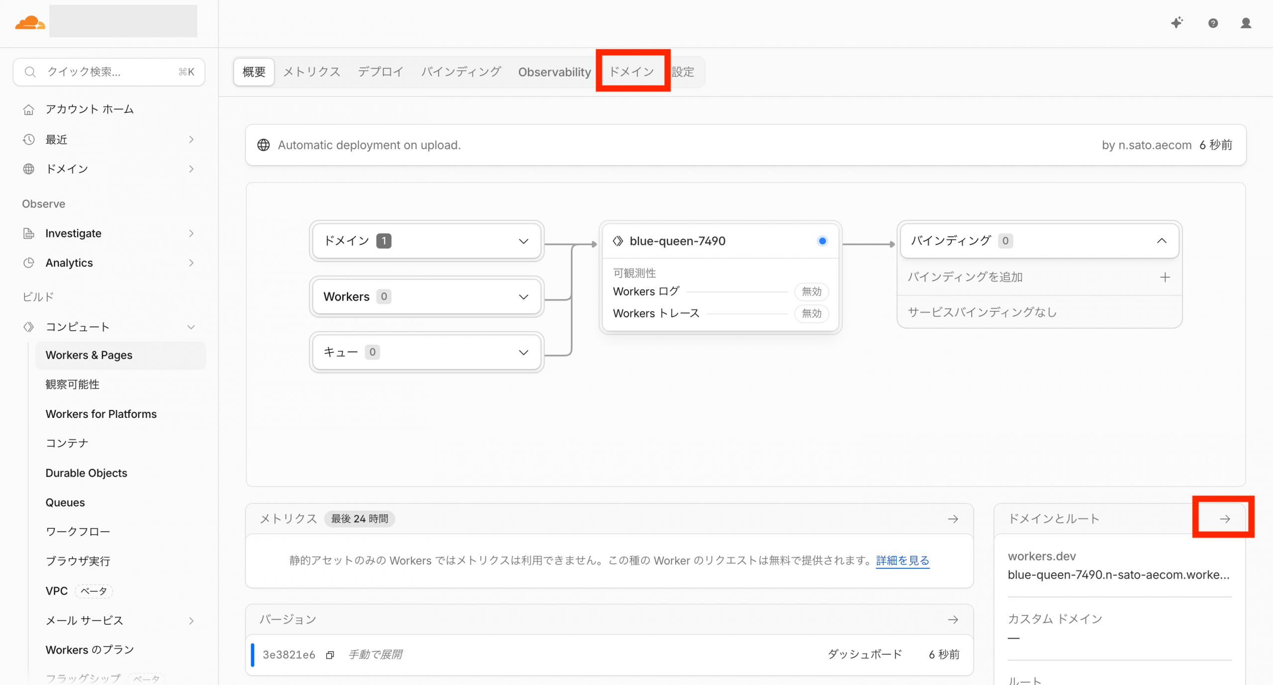Viewport: 1273px width, 685px height.
Task: Click the clock icon beside 最近
Action: 28,139
